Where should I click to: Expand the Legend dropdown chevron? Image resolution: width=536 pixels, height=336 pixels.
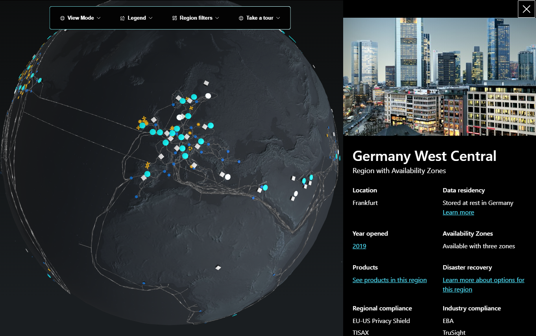151,18
